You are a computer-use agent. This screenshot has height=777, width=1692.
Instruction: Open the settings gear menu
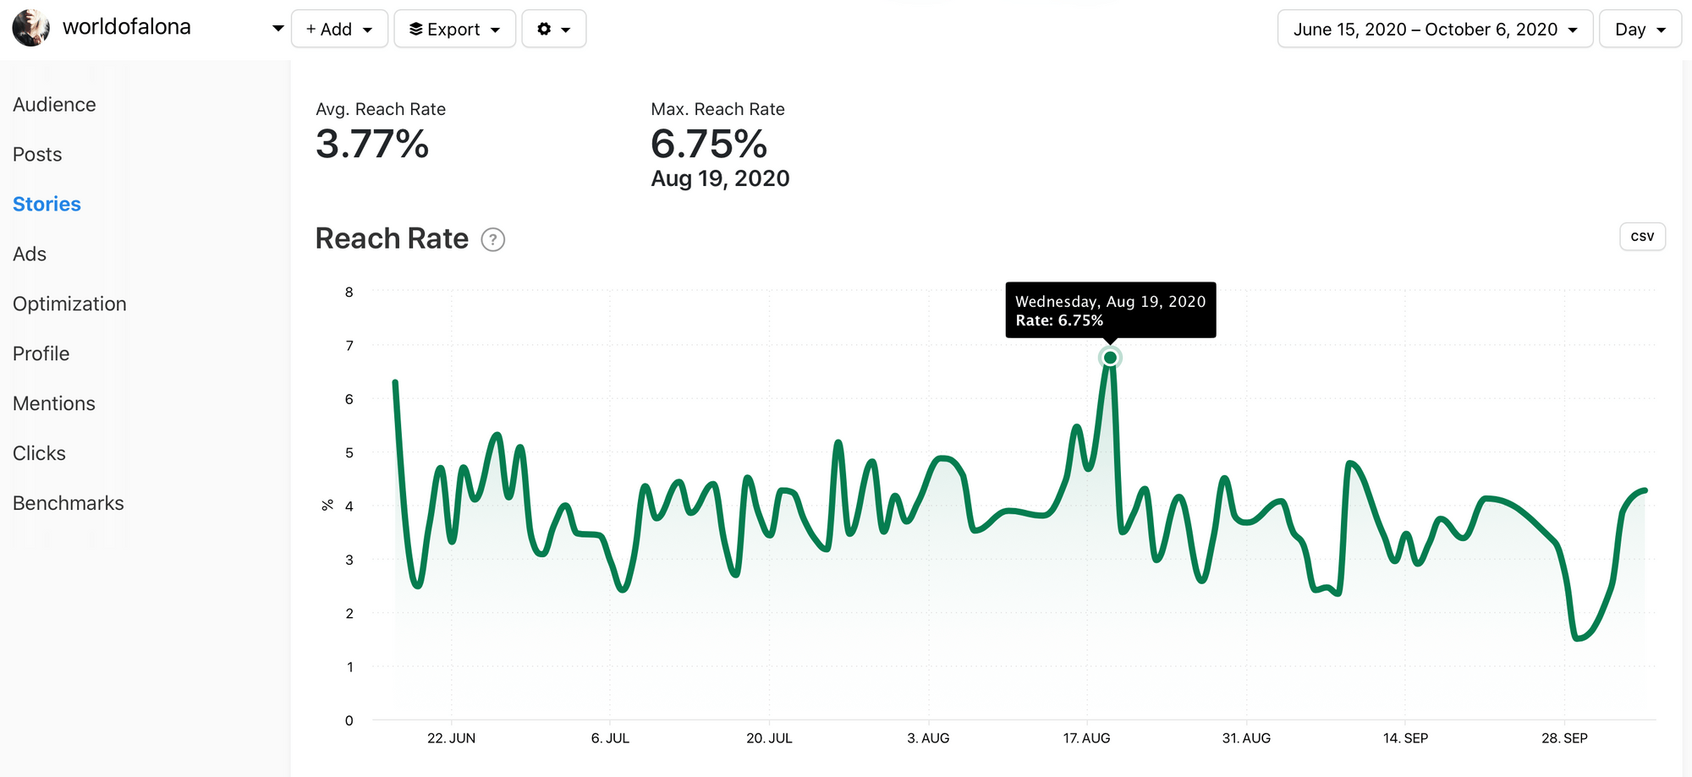coord(553,29)
